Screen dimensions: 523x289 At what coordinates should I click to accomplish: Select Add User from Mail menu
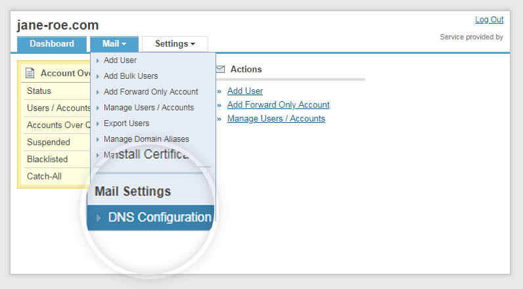120,60
